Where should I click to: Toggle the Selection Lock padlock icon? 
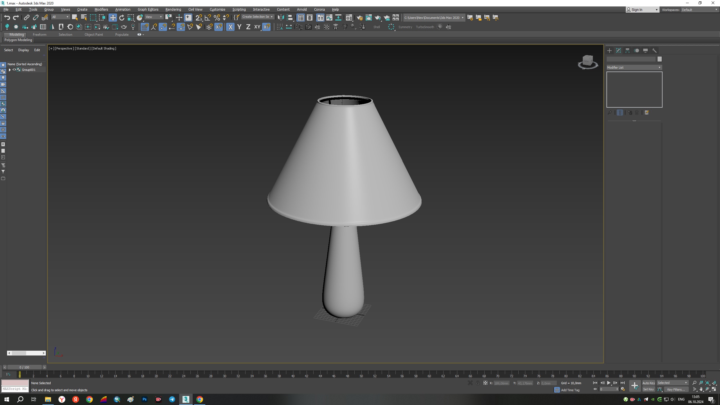click(478, 383)
